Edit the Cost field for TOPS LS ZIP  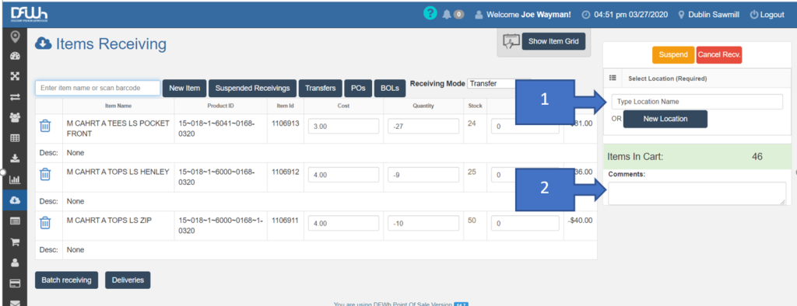click(x=343, y=223)
